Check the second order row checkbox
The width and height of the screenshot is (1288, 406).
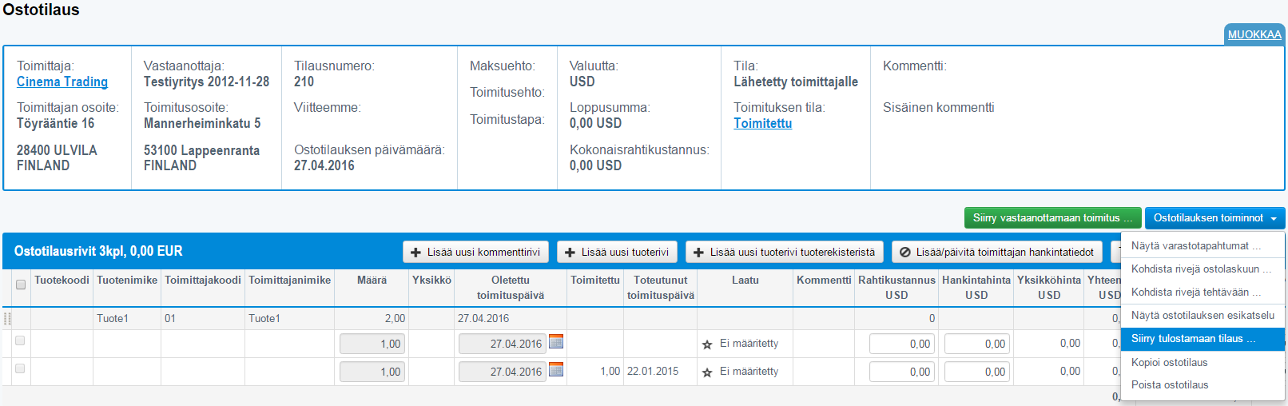[x=20, y=368]
